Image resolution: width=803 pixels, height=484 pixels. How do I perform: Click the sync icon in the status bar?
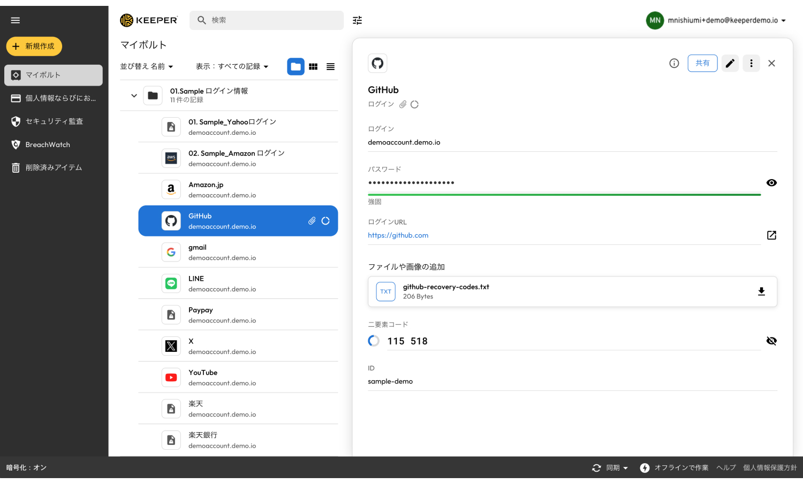pos(596,467)
